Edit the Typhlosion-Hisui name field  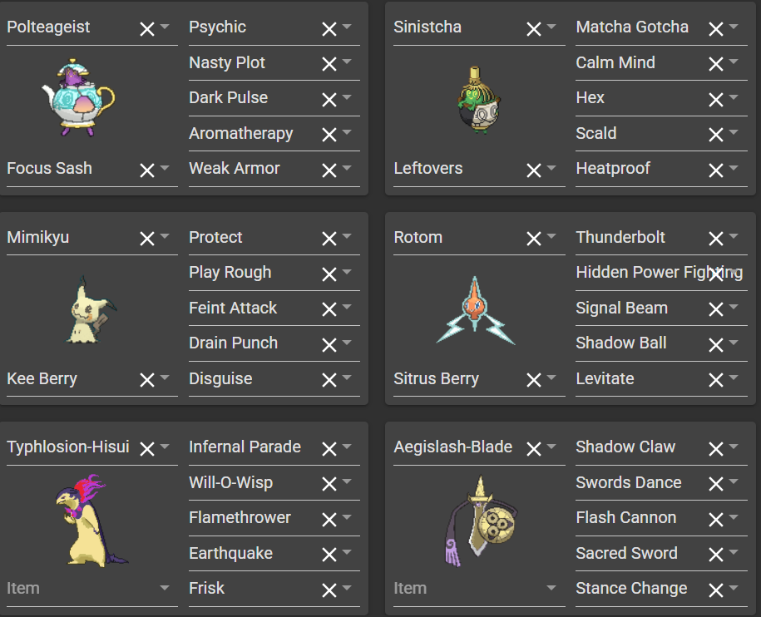[x=91, y=447]
